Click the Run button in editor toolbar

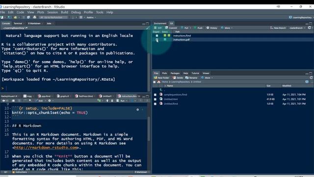121,101
